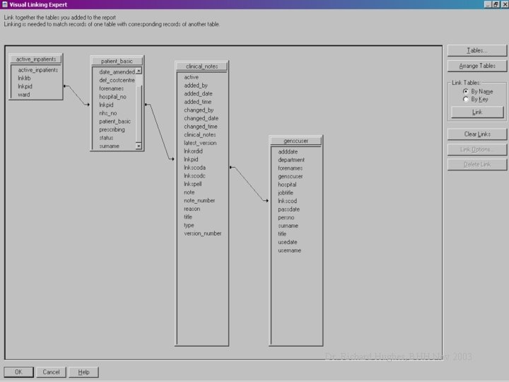
Task: Select adddate field in genscuser
Action: 288,151
